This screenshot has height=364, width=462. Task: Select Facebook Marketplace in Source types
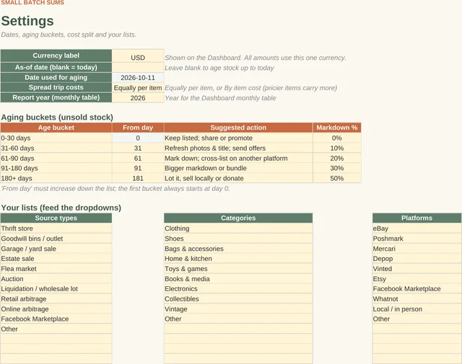(56, 319)
